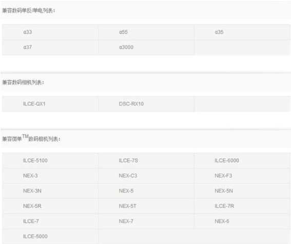Click the NEX-6 camera model
Screen dimensions: 291x244
tap(242, 221)
